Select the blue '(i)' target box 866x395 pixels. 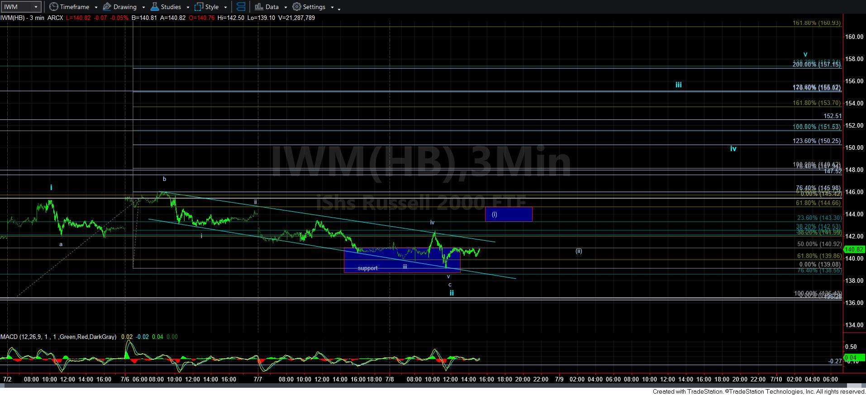click(x=509, y=214)
